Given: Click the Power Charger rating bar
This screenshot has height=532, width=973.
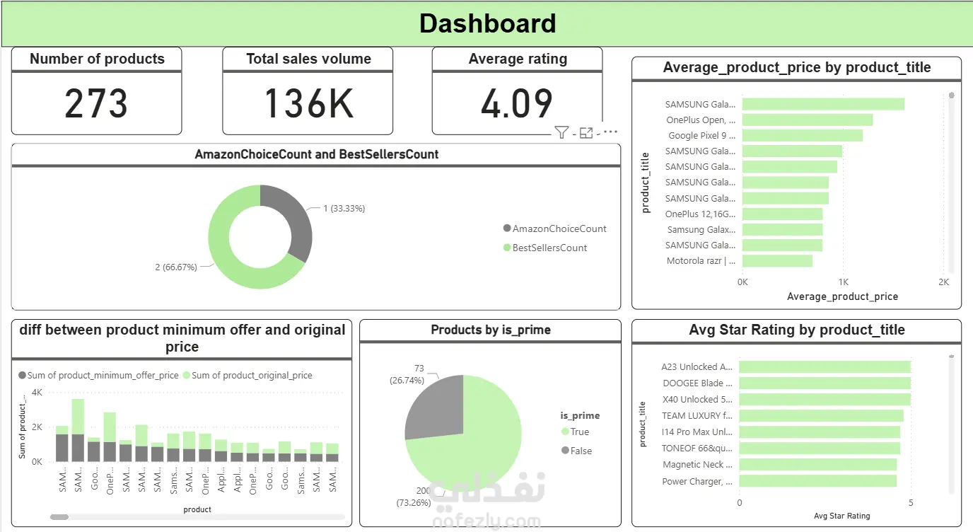Looking at the screenshot, I should (x=818, y=481).
